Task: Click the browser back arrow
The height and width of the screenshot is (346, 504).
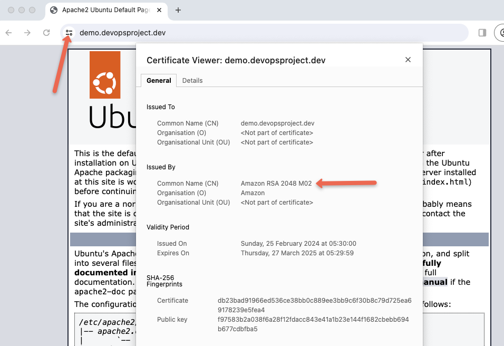Action: click(8, 33)
